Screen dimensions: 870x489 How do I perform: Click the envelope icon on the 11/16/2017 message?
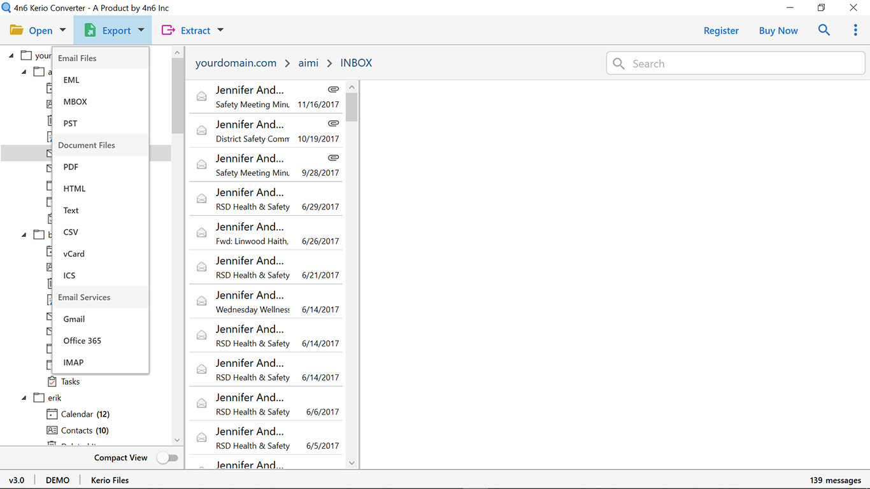(201, 96)
